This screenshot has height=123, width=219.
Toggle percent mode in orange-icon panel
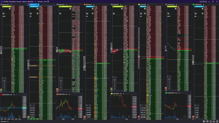tap(92, 14)
